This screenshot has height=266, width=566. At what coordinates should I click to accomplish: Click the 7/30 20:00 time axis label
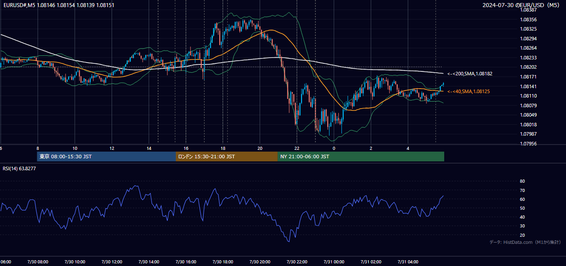260,262
